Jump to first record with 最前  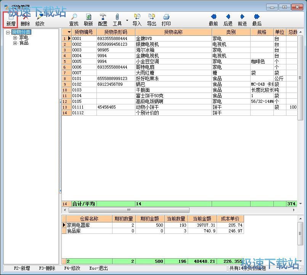click(x=213, y=19)
